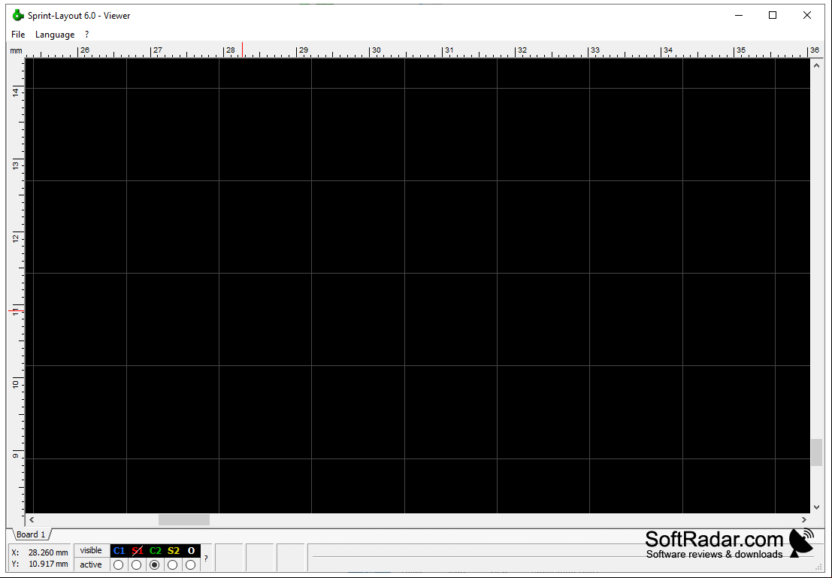
Task: Click the horizontal scrollbar left arrow
Action: point(32,519)
